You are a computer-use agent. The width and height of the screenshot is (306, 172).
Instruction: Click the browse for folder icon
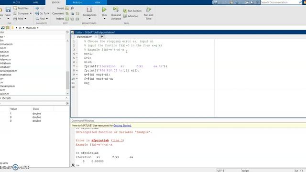[x=8, y=28]
